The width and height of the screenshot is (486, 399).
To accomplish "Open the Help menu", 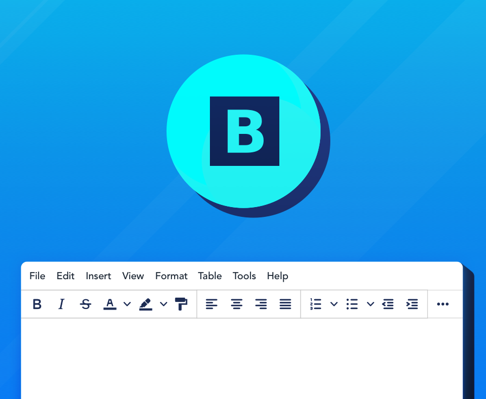I will (x=278, y=276).
